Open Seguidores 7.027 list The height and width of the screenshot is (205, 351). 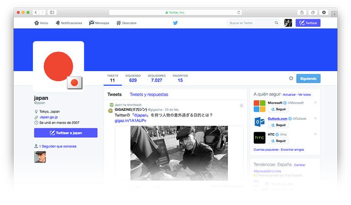point(157,78)
